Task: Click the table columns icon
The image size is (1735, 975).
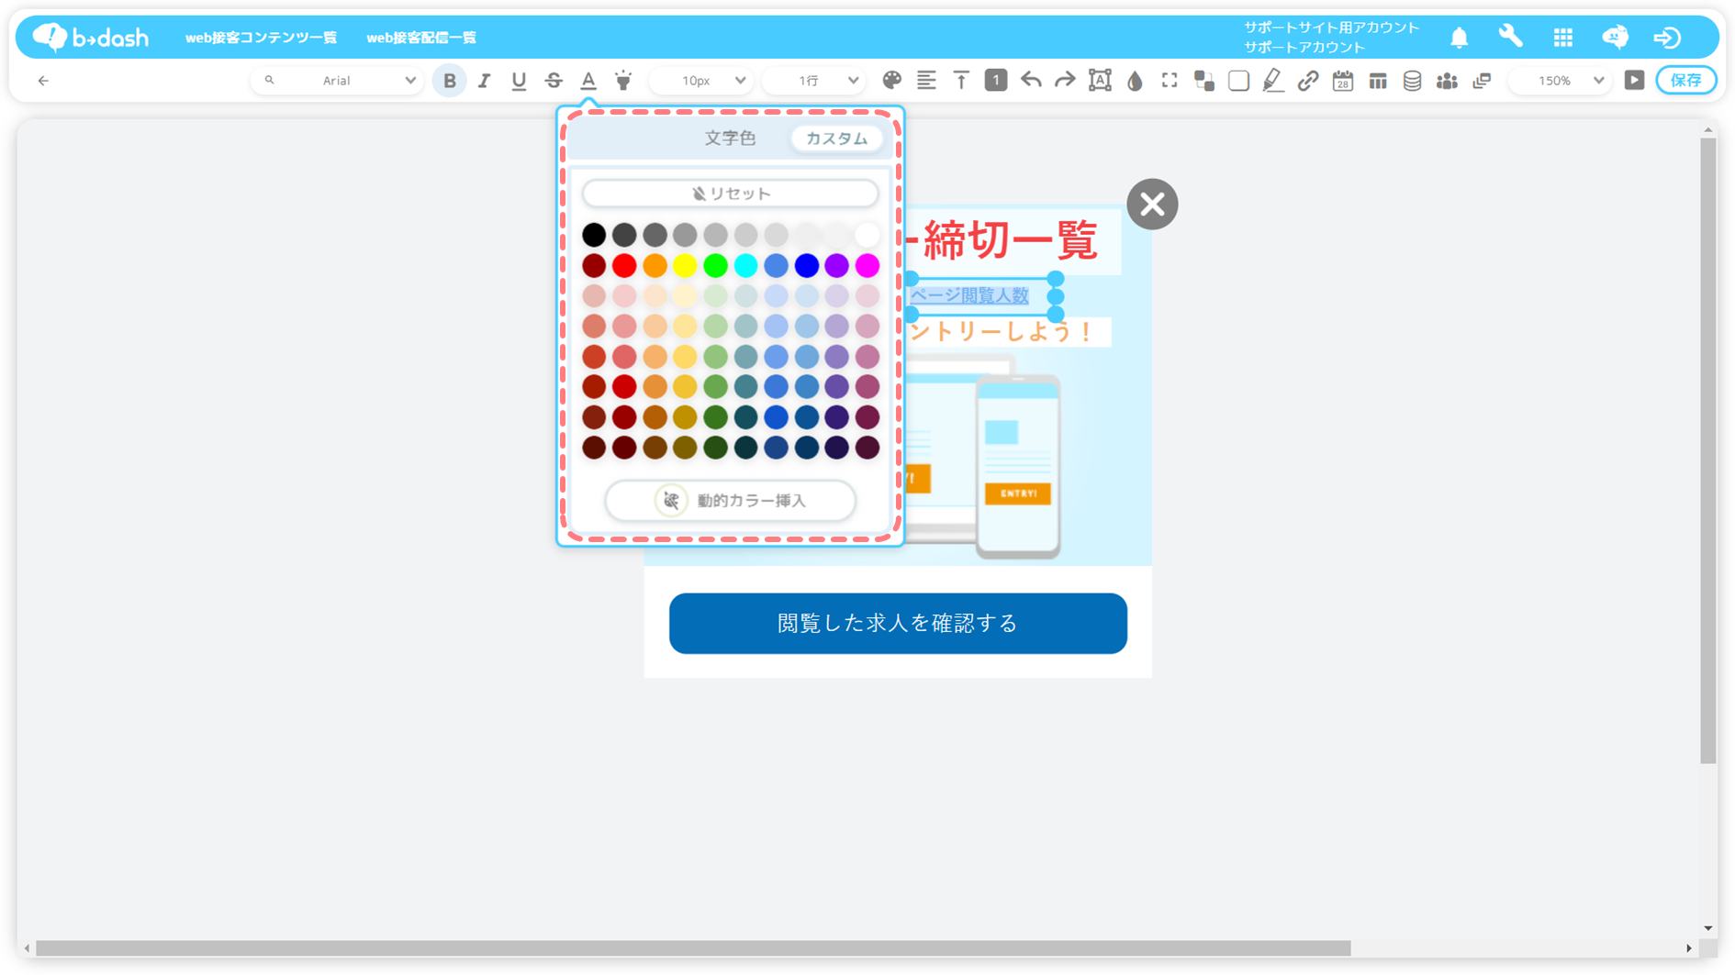Action: point(1378,81)
